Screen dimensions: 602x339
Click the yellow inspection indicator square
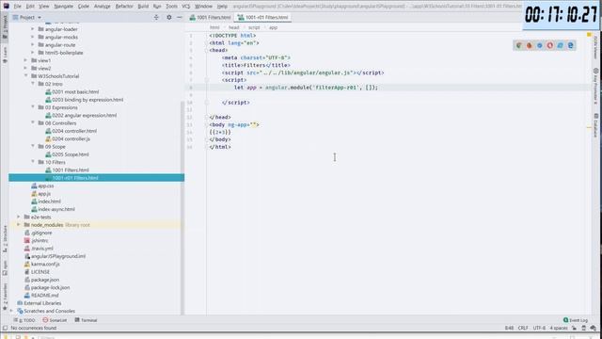tap(589, 35)
